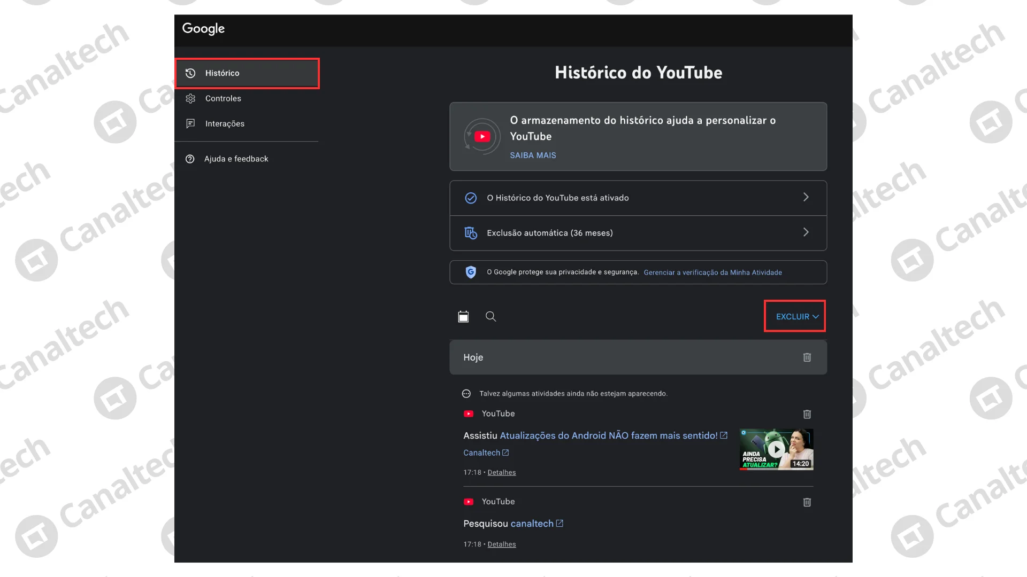
Task: Open Detalhes for the watched video
Action: click(502, 473)
